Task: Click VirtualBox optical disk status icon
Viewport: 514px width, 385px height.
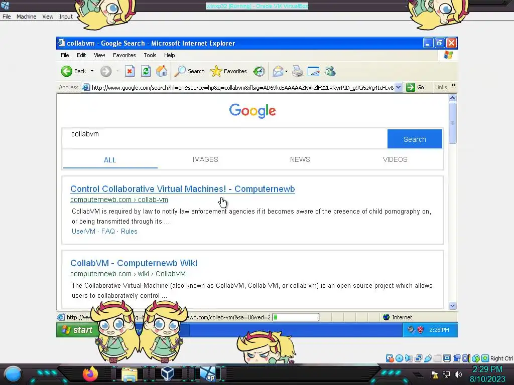Action: [x=399, y=358]
